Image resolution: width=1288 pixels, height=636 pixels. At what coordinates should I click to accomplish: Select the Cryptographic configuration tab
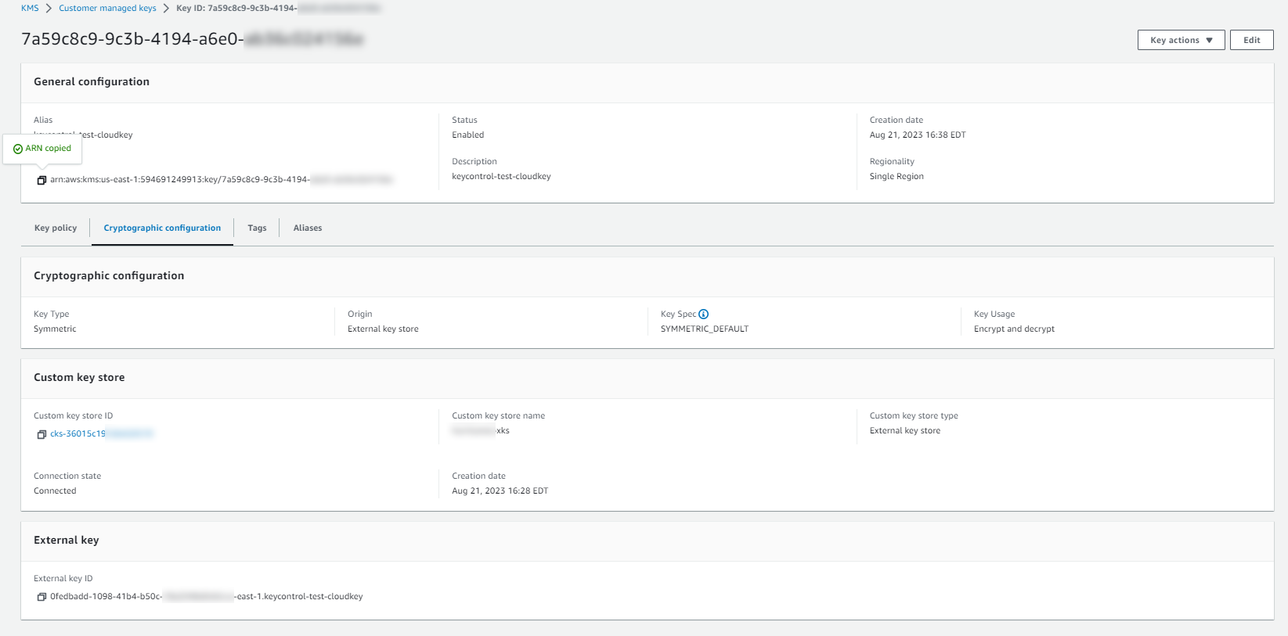pyautogui.click(x=162, y=228)
